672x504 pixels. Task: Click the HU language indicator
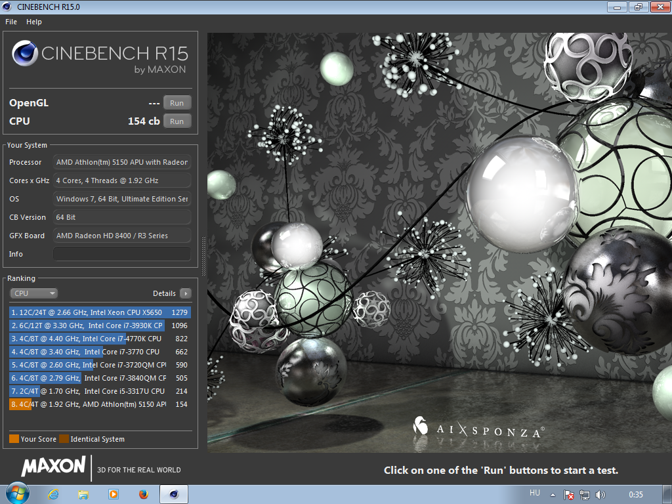pyautogui.click(x=535, y=493)
